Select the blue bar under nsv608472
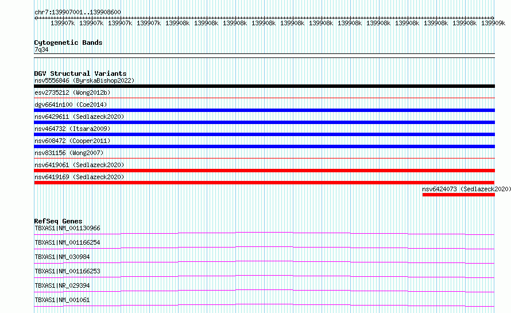 coord(264,146)
